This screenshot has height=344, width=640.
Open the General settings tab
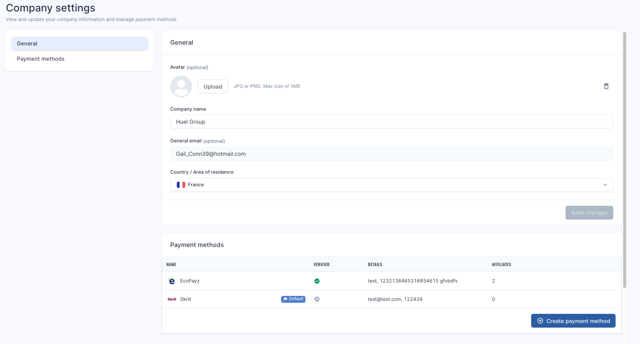(80, 44)
